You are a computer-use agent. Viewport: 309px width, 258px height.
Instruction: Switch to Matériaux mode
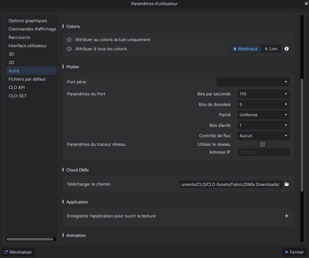click(x=246, y=49)
